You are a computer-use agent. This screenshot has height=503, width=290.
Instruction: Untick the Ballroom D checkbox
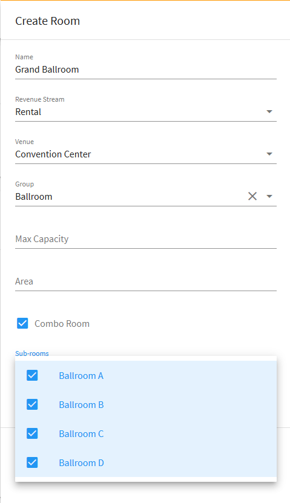pyautogui.click(x=32, y=462)
